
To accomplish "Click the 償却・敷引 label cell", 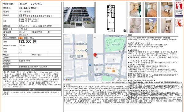I will click(40, 55).
